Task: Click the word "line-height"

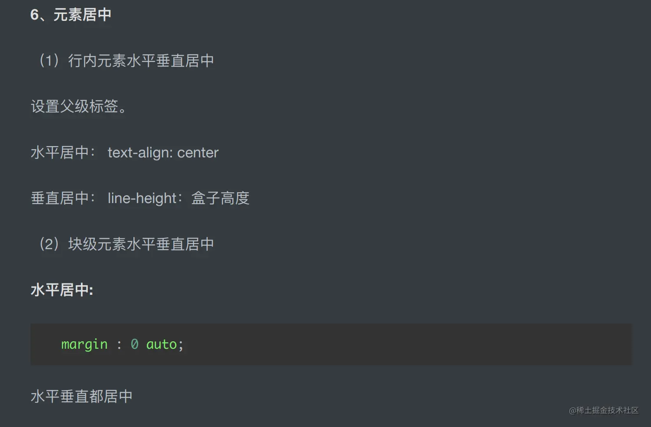Action: (x=142, y=198)
